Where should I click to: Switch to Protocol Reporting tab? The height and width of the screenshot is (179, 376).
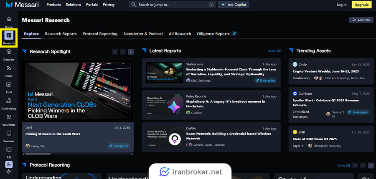(x=100, y=34)
